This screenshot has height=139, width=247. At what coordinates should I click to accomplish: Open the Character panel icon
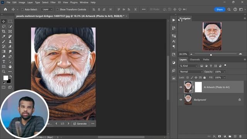pos(174,41)
